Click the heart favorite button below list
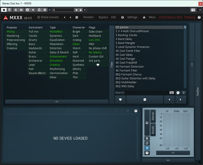 [x=120, y=100]
